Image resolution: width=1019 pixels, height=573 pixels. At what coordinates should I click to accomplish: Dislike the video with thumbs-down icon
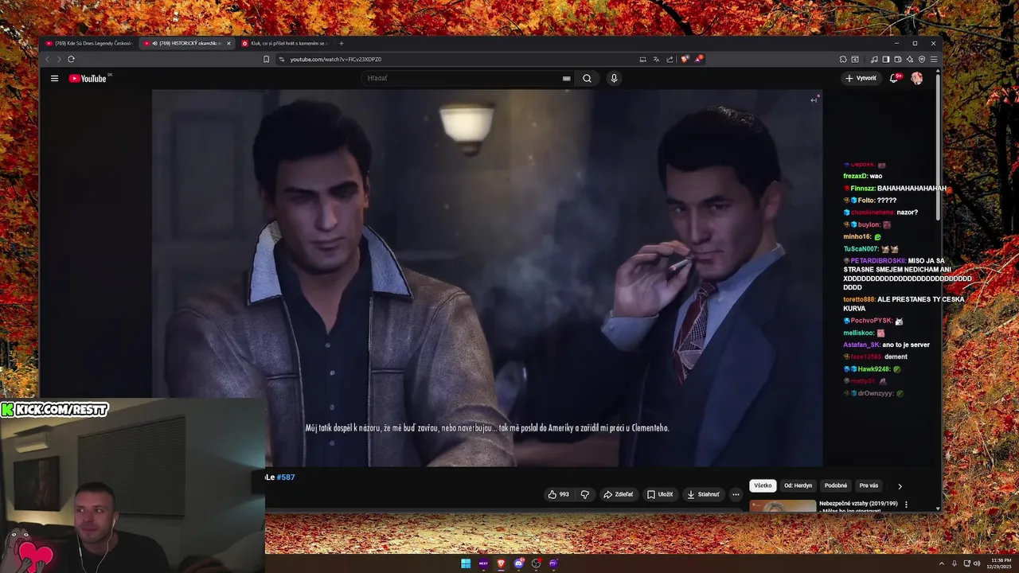584,494
